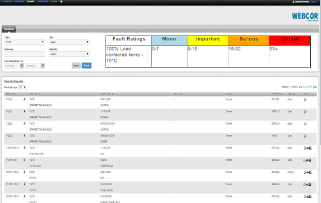The width and height of the screenshot is (321, 203).
Task: Click the blue Minor rating cell
Action: coord(169,40)
